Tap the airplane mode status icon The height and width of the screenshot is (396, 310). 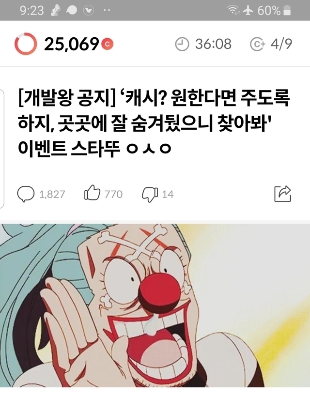click(248, 10)
